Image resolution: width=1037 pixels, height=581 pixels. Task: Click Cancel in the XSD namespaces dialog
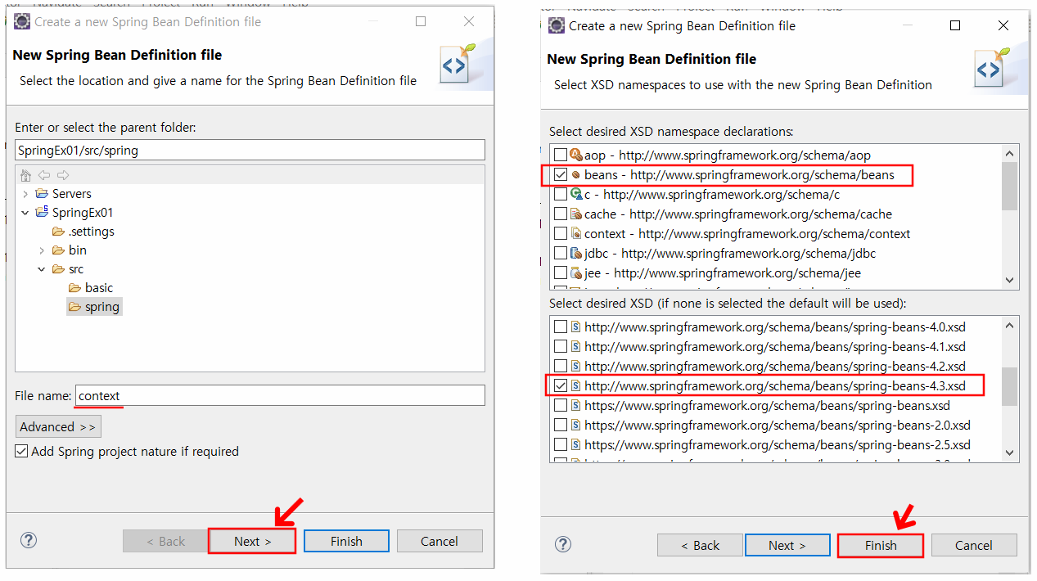[x=974, y=545]
